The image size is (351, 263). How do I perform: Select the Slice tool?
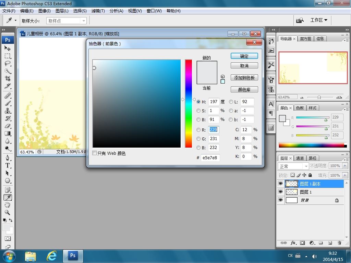(x=8, y=86)
